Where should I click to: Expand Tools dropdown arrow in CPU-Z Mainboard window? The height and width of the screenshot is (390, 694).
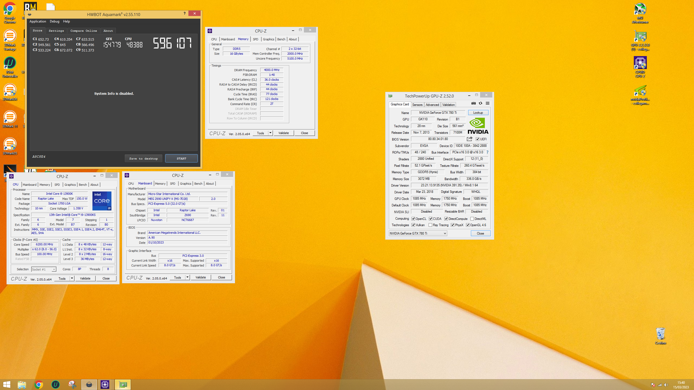tap(187, 277)
